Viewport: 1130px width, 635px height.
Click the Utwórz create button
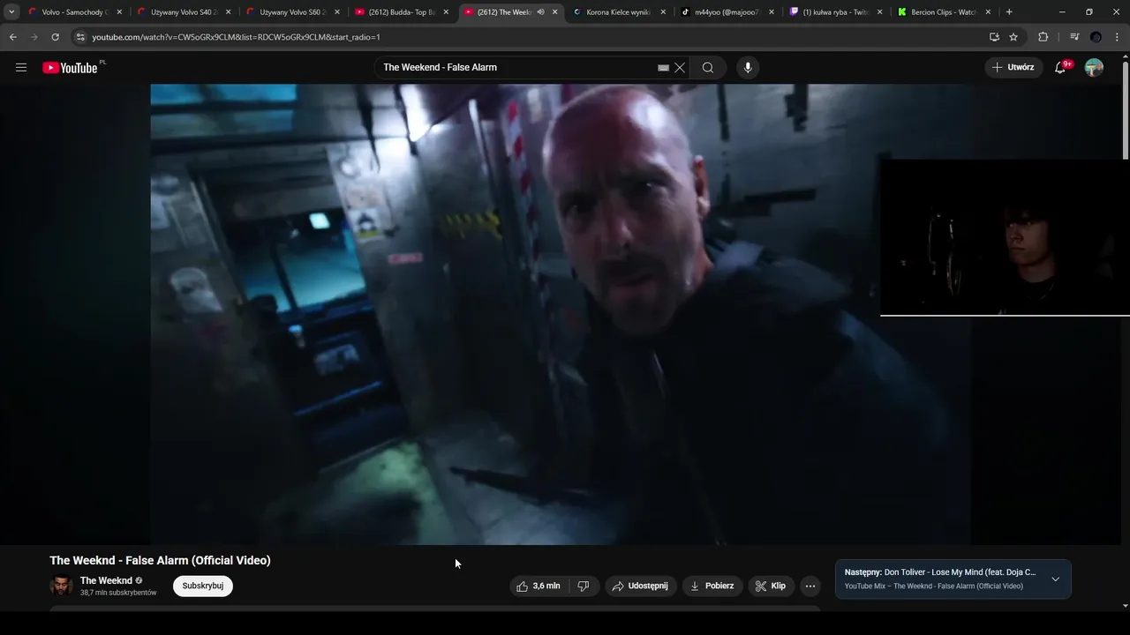[x=1013, y=68]
